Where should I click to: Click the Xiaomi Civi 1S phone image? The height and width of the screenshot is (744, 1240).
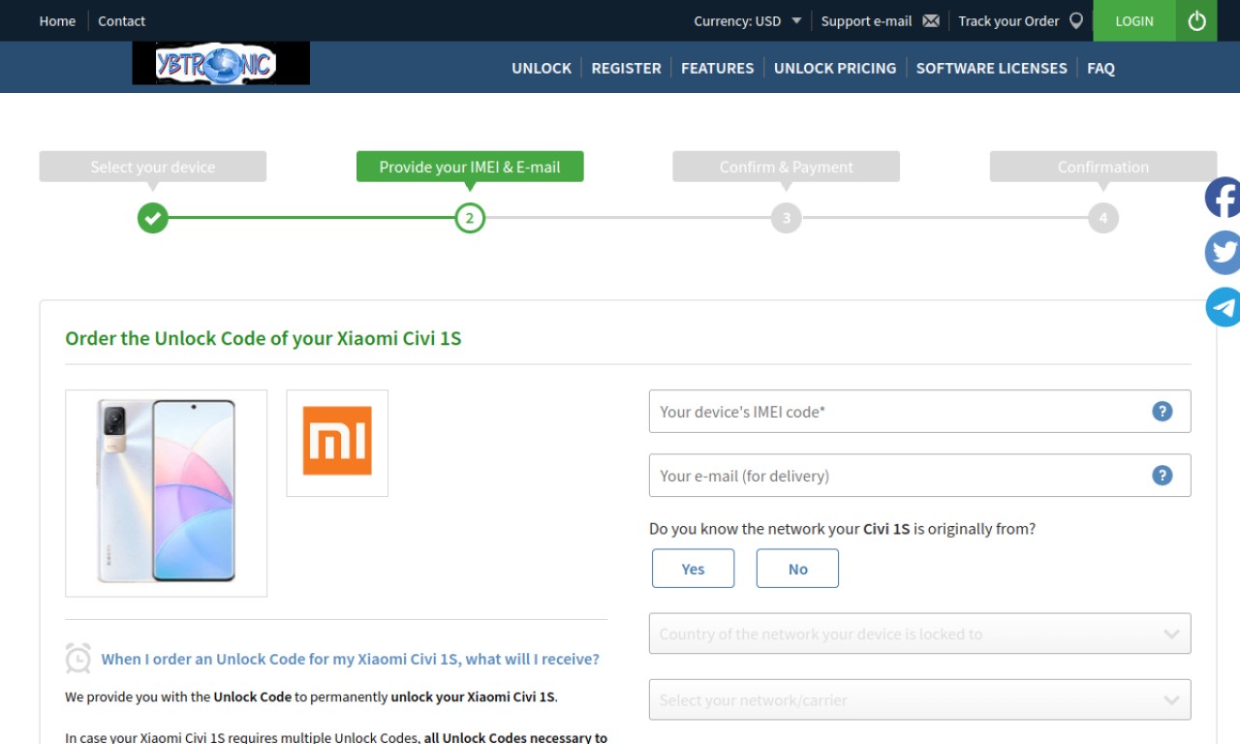click(166, 493)
